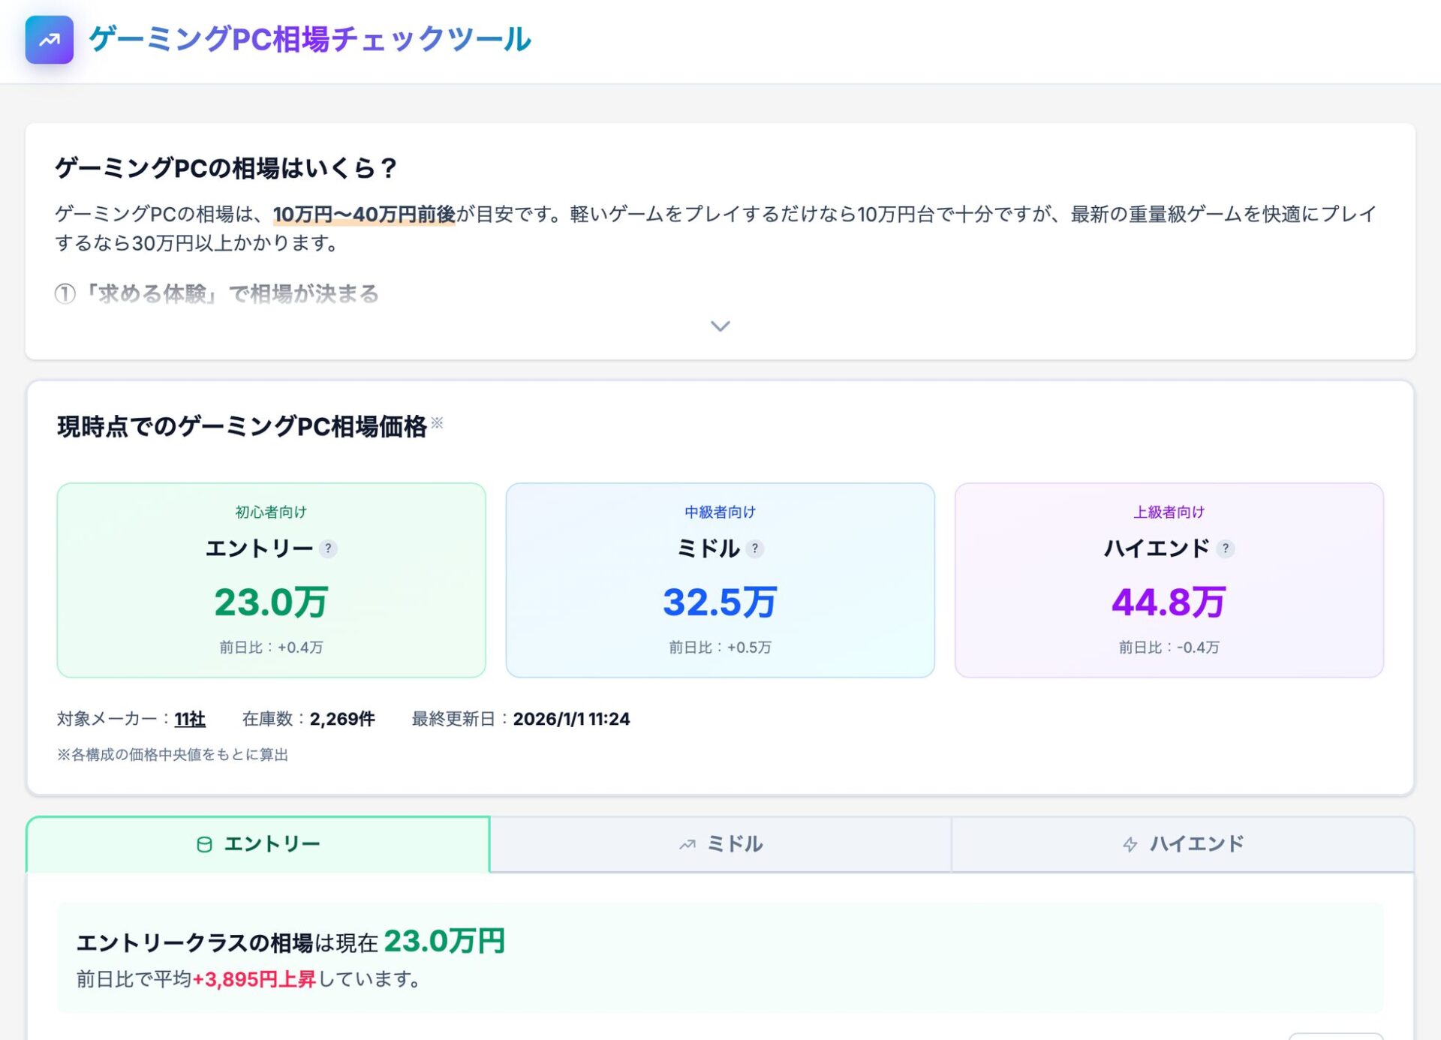Click the question mark icon next to ハイエンド
The image size is (1441, 1040).
tap(1226, 549)
